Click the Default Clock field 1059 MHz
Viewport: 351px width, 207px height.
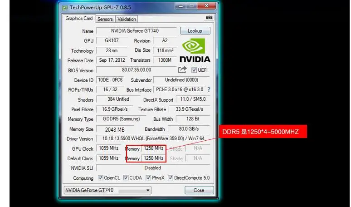pyautogui.click(x=108, y=158)
